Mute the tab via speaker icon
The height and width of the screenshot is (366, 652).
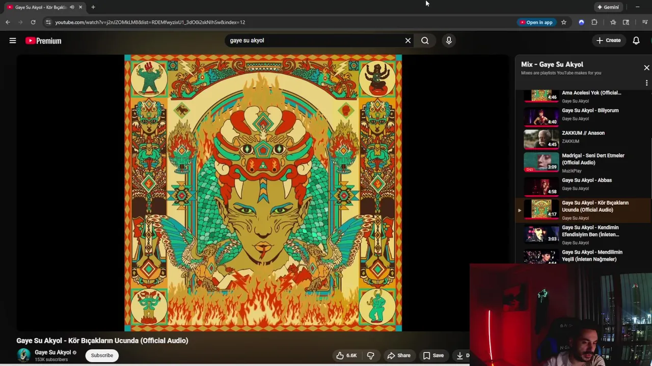point(72,7)
